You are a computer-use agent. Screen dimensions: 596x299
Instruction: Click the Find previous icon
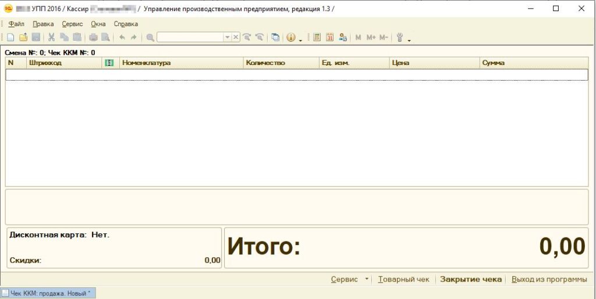pos(260,37)
